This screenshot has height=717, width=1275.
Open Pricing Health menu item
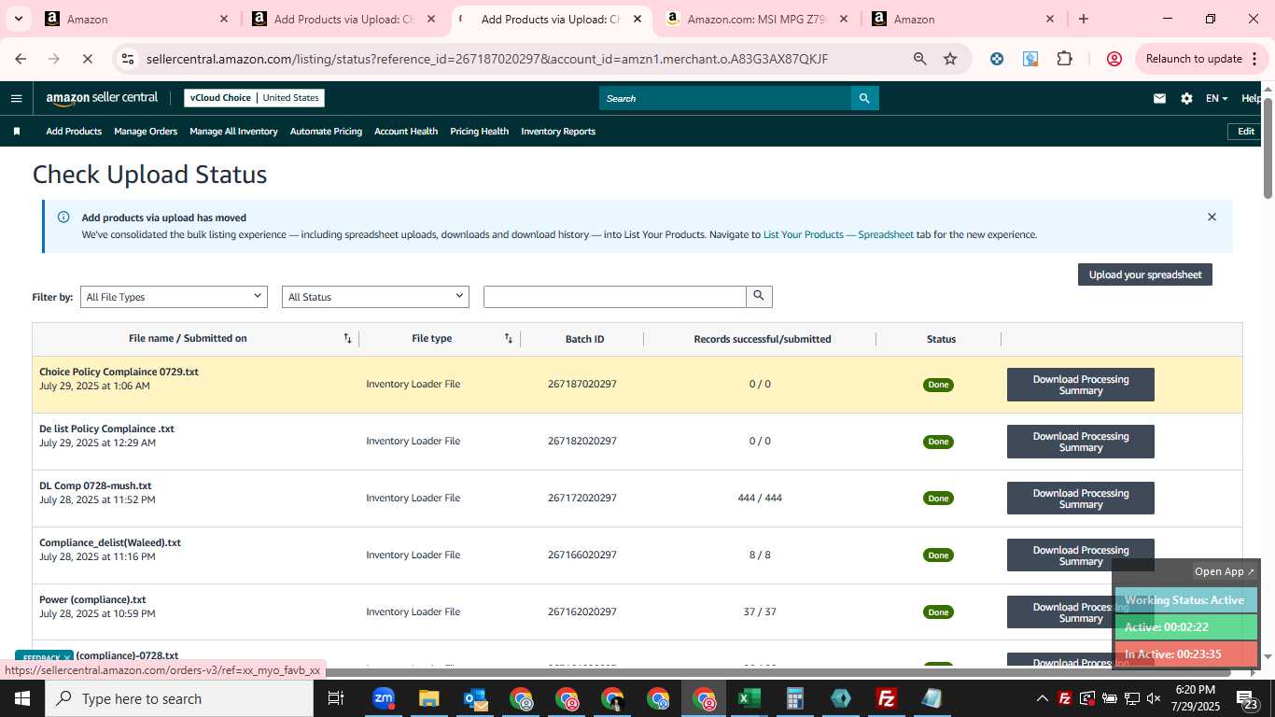click(x=479, y=132)
